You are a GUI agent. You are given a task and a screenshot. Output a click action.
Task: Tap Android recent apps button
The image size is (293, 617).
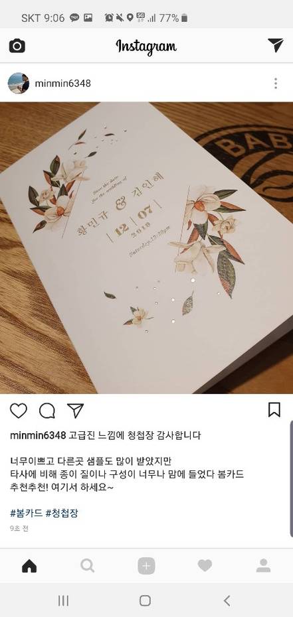pos(63,600)
